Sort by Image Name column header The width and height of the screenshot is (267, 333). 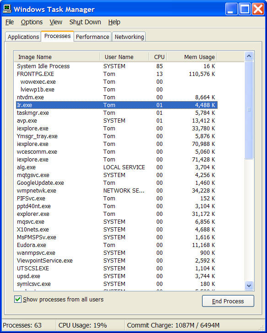57,57
